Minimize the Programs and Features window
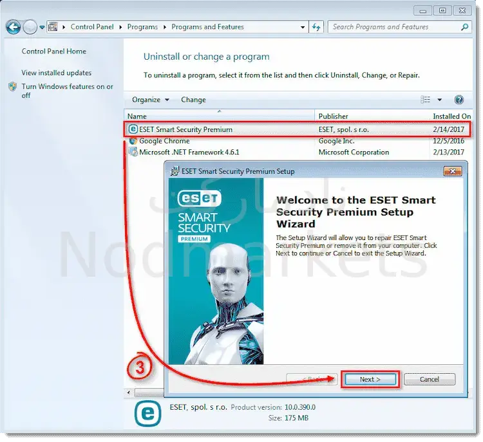The image size is (483, 442). coord(422,11)
